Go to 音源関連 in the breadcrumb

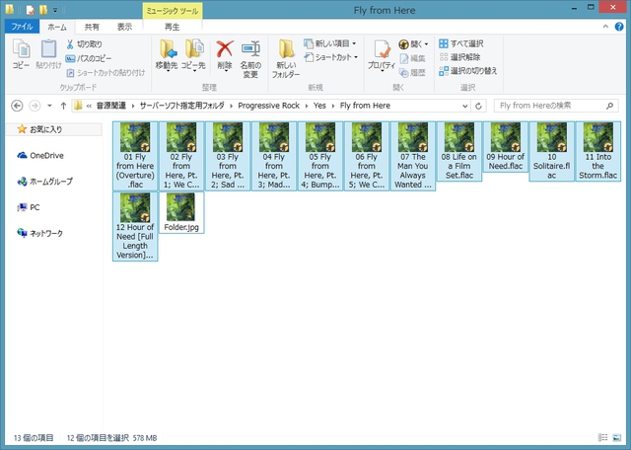click(x=110, y=106)
